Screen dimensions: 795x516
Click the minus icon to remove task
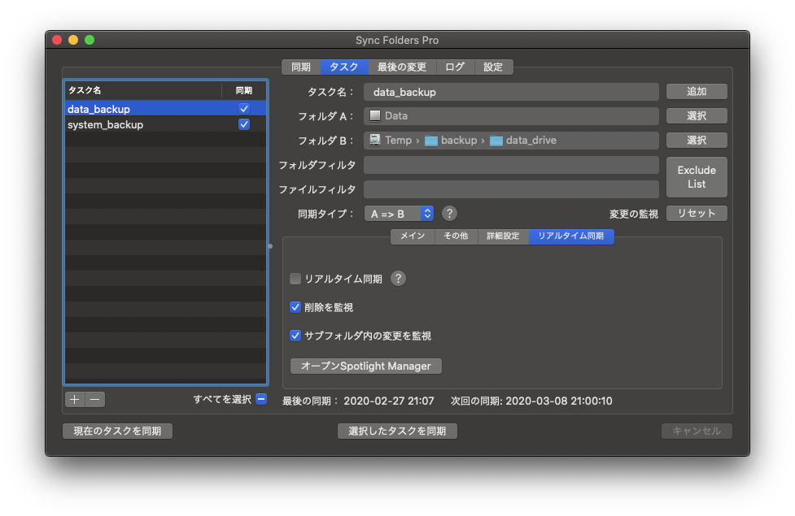coord(95,400)
